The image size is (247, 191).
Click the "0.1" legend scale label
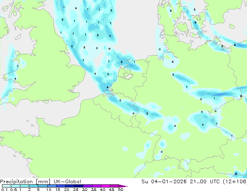coord(4,189)
